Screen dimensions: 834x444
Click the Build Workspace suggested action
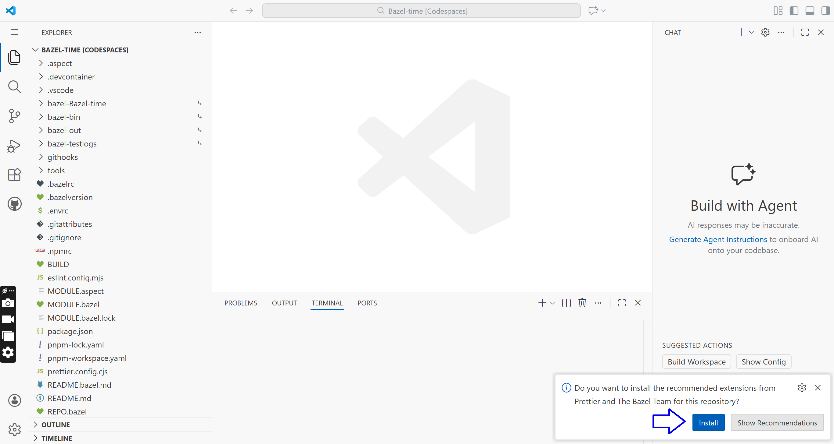(696, 361)
